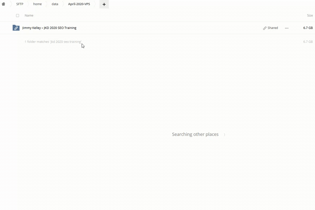The image size is (315, 210).
Task: Click the '1 folder matches' summary text
Action: click(53, 42)
